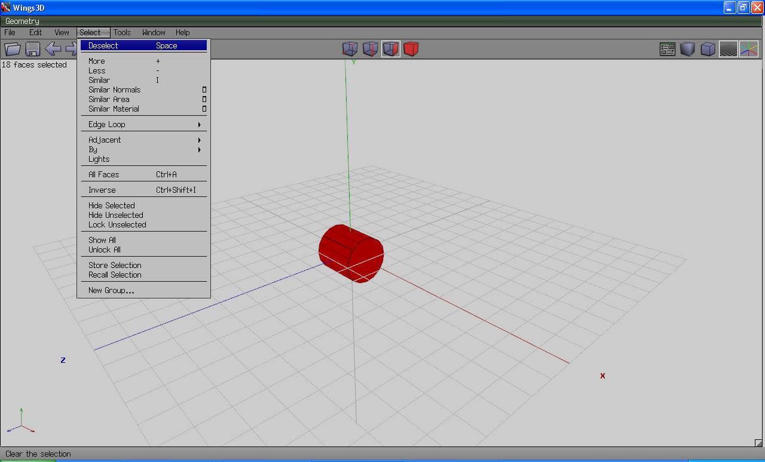The height and width of the screenshot is (462, 765).
Task: Click the window resize grip corner
Action: pyautogui.click(x=759, y=442)
